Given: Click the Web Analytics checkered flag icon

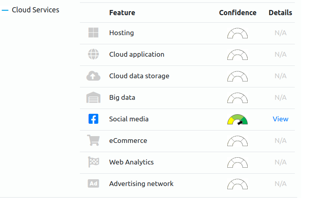Looking at the screenshot, I should (x=93, y=162).
